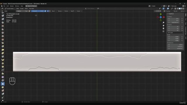The width and height of the screenshot is (187, 105).
Task: Open the Options dropdown
Action: click(183, 11)
